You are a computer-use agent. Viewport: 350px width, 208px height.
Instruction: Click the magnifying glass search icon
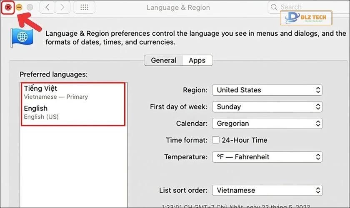coord(274,7)
